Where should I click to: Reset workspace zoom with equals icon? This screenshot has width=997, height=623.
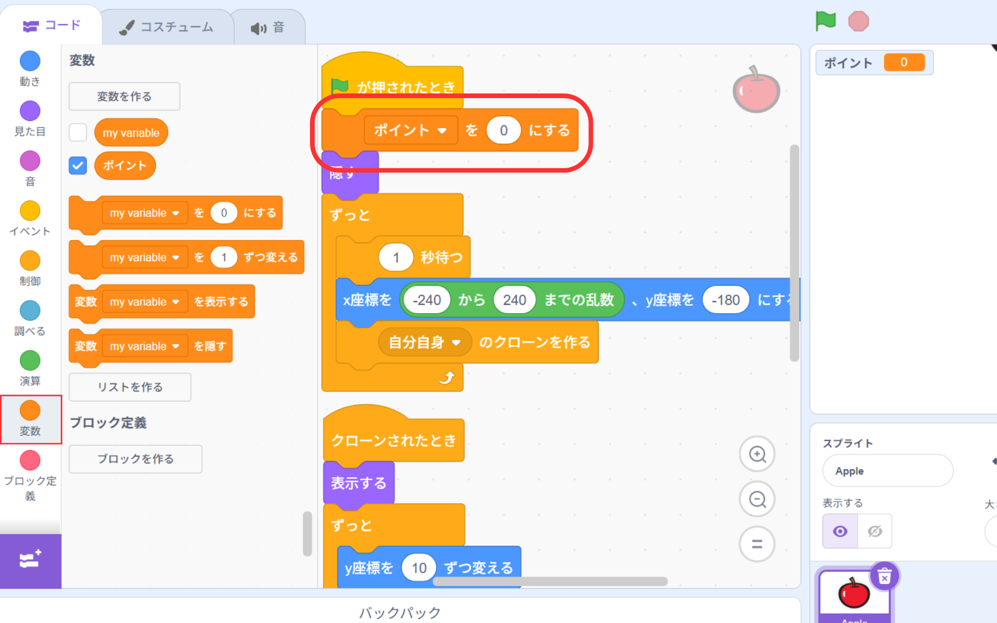point(757,544)
